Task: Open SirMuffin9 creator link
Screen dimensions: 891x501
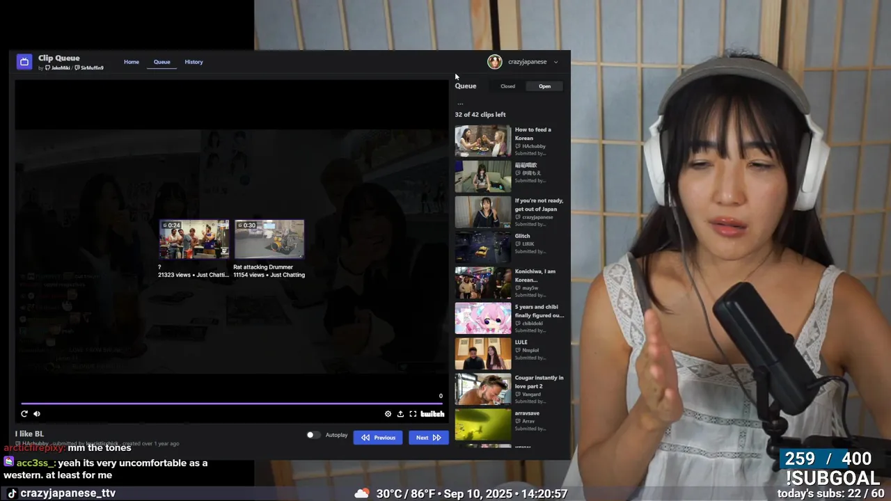Action: click(x=90, y=68)
